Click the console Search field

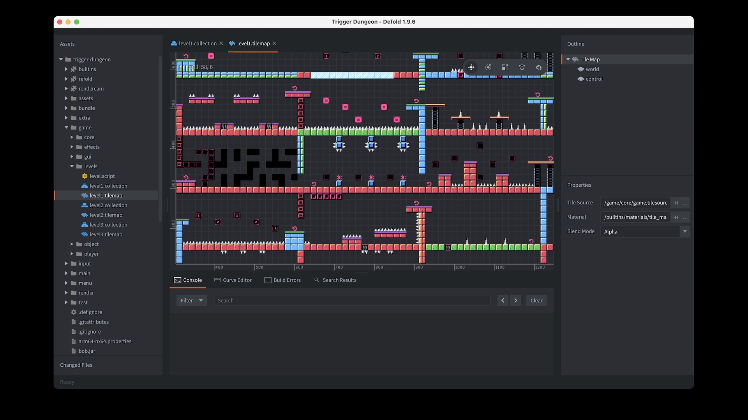click(351, 301)
